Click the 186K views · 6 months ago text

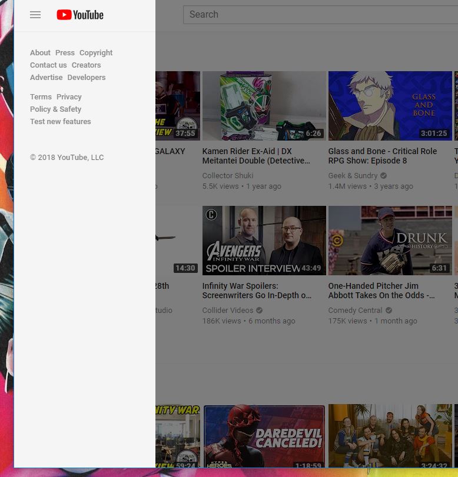click(x=249, y=321)
